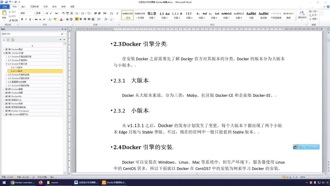Switch to the 页面布局 (Page Layout) tab
Screen dimensions: 330x186
(35, 7)
